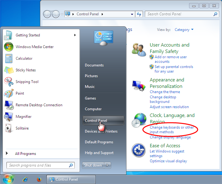The image size is (222, 184).
Task: Open Firefox from the taskbar
Action: (x=39, y=179)
